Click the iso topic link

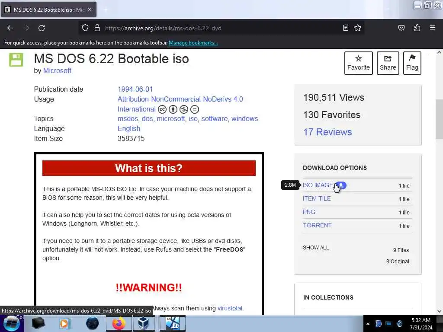click(193, 118)
